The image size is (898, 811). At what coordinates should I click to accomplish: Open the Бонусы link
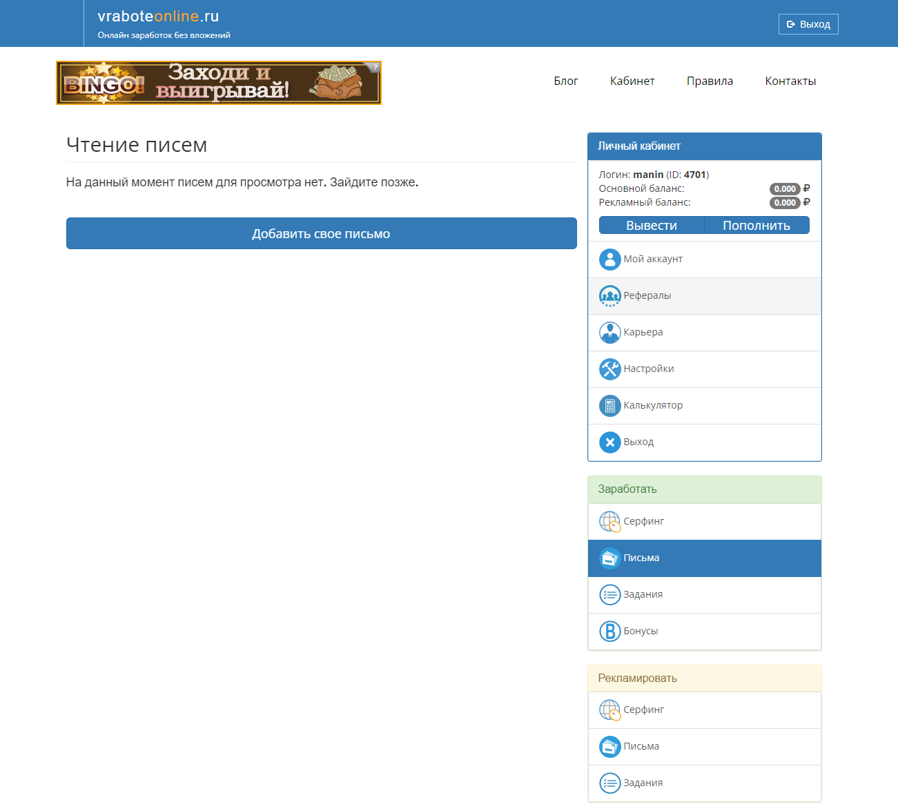tap(705, 632)
